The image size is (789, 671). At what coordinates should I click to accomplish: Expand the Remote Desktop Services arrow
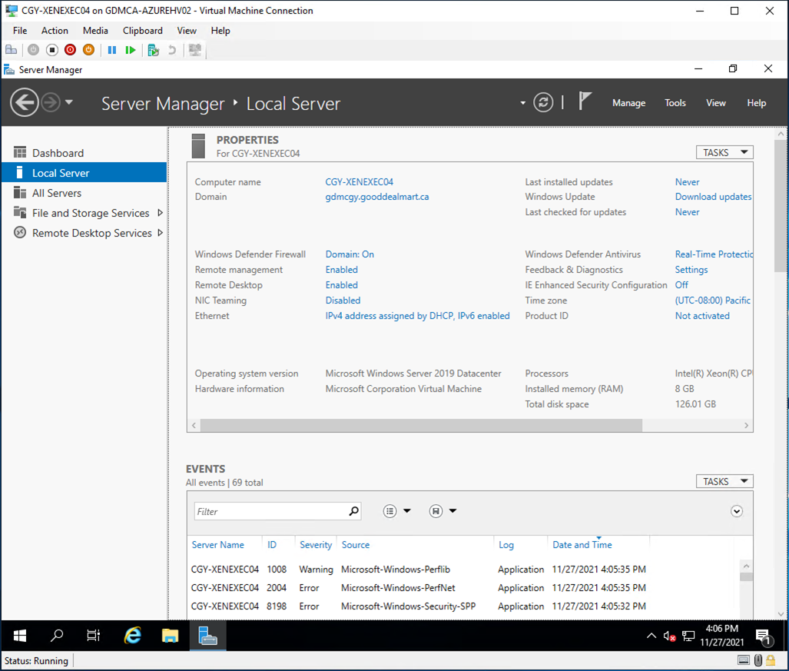(160, 233)
